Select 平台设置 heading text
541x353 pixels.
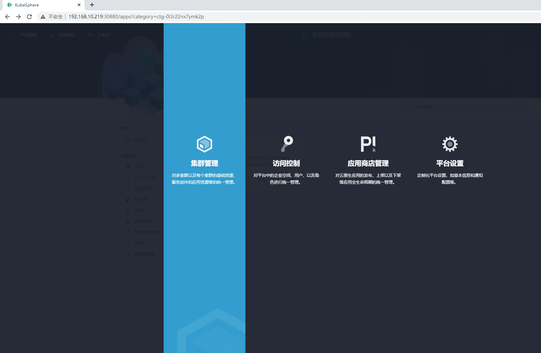click(x=450, y=164)
